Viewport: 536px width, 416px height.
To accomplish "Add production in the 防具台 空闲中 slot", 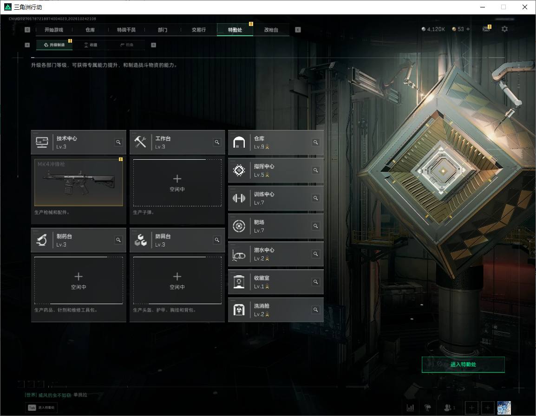I will tap(177, 280).
